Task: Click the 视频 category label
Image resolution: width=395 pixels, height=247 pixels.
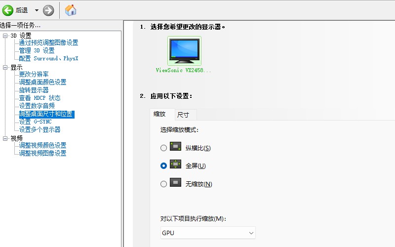Action: point(16,138)
